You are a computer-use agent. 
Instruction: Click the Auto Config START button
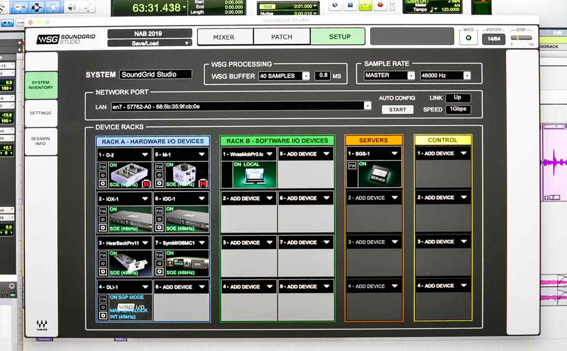point(397,110)
